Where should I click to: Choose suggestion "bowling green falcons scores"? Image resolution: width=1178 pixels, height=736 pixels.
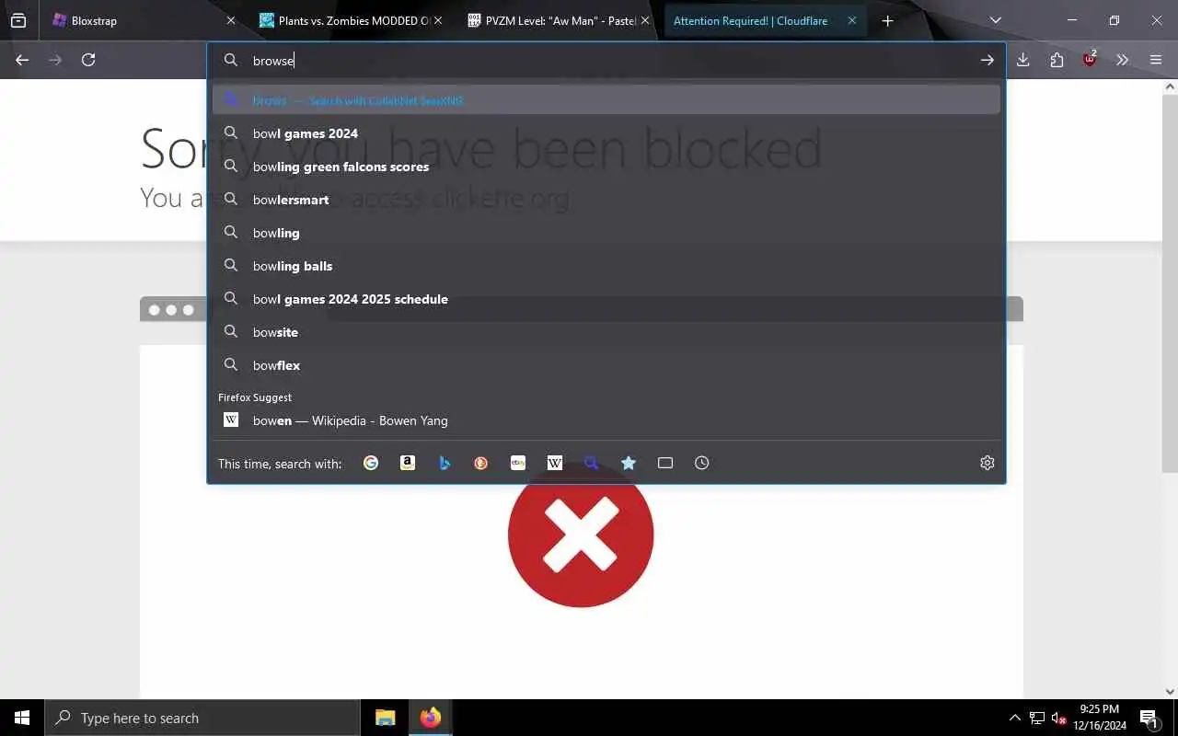point(606,167)
